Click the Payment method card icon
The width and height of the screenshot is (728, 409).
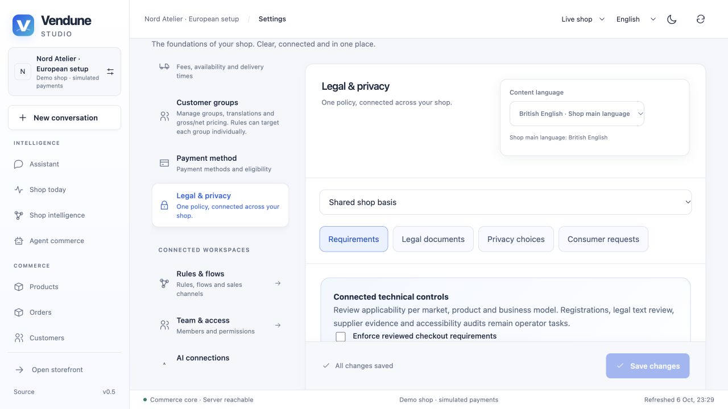(164, 163)
